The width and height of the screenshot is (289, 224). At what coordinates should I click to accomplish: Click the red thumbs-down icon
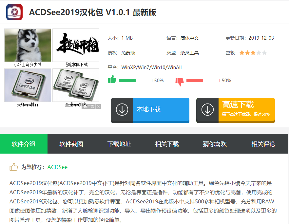180,82
